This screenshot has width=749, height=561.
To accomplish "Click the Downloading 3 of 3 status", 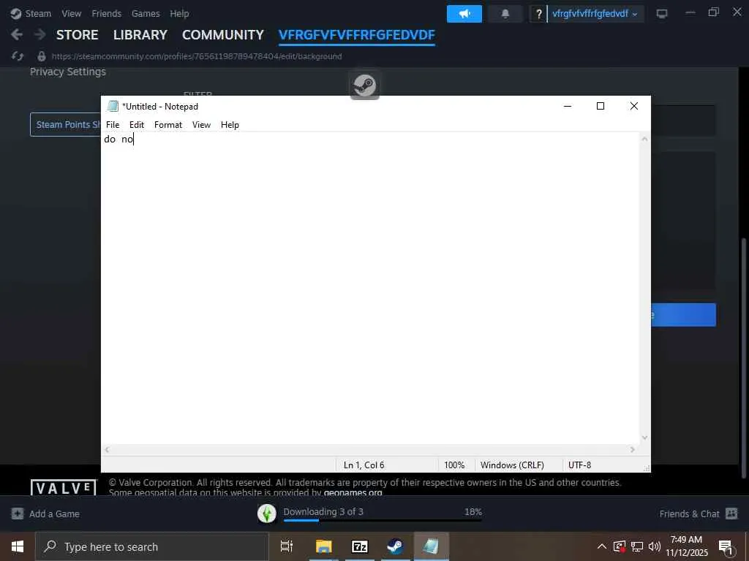I will click(x=323, y=511).
